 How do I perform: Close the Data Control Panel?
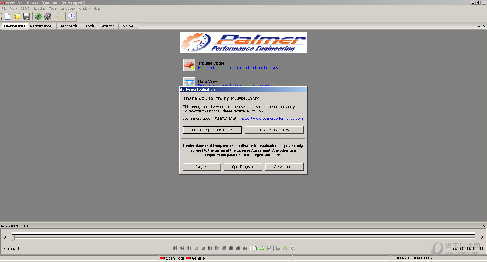484,226
